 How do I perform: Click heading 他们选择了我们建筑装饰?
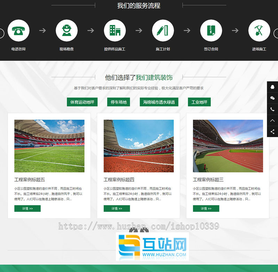coord(138,78)
